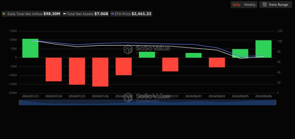
Task: Click the white Total Net Assets legend marker
Action: (64, 14)
